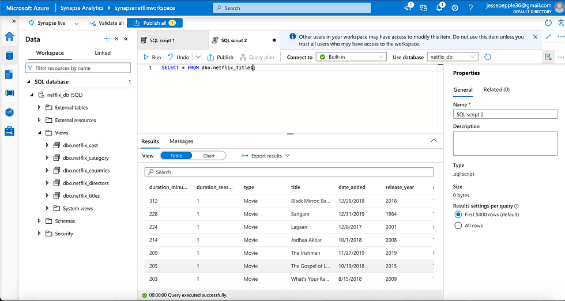Open the script properties pane icon
The width and height of the screenshot is (565, 301).
click(548, 57)
